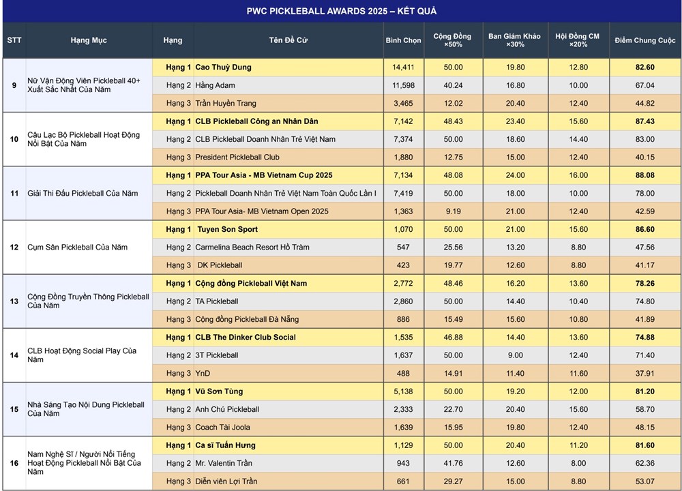Select the vote count 14,411 cell
The image size is (682, 491).
pos(403,68)
